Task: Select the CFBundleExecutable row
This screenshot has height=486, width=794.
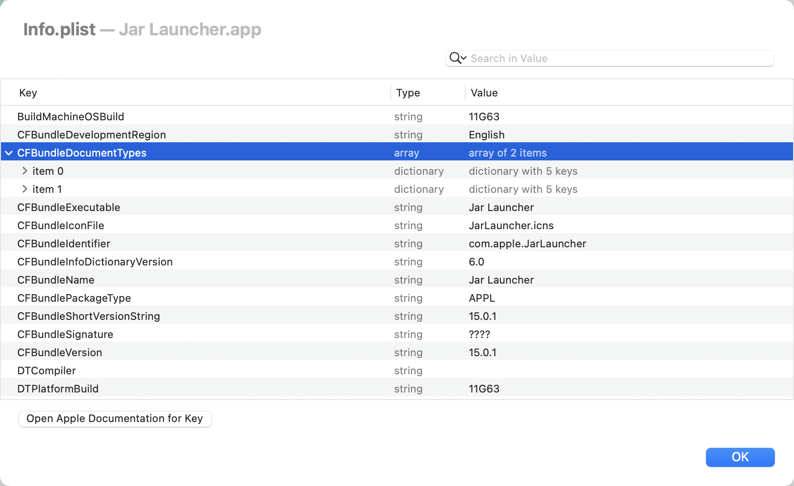Action: 69,208
